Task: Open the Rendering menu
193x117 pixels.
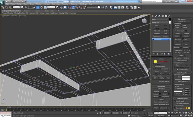Action: pyautogui.click(x=65, y=4)
